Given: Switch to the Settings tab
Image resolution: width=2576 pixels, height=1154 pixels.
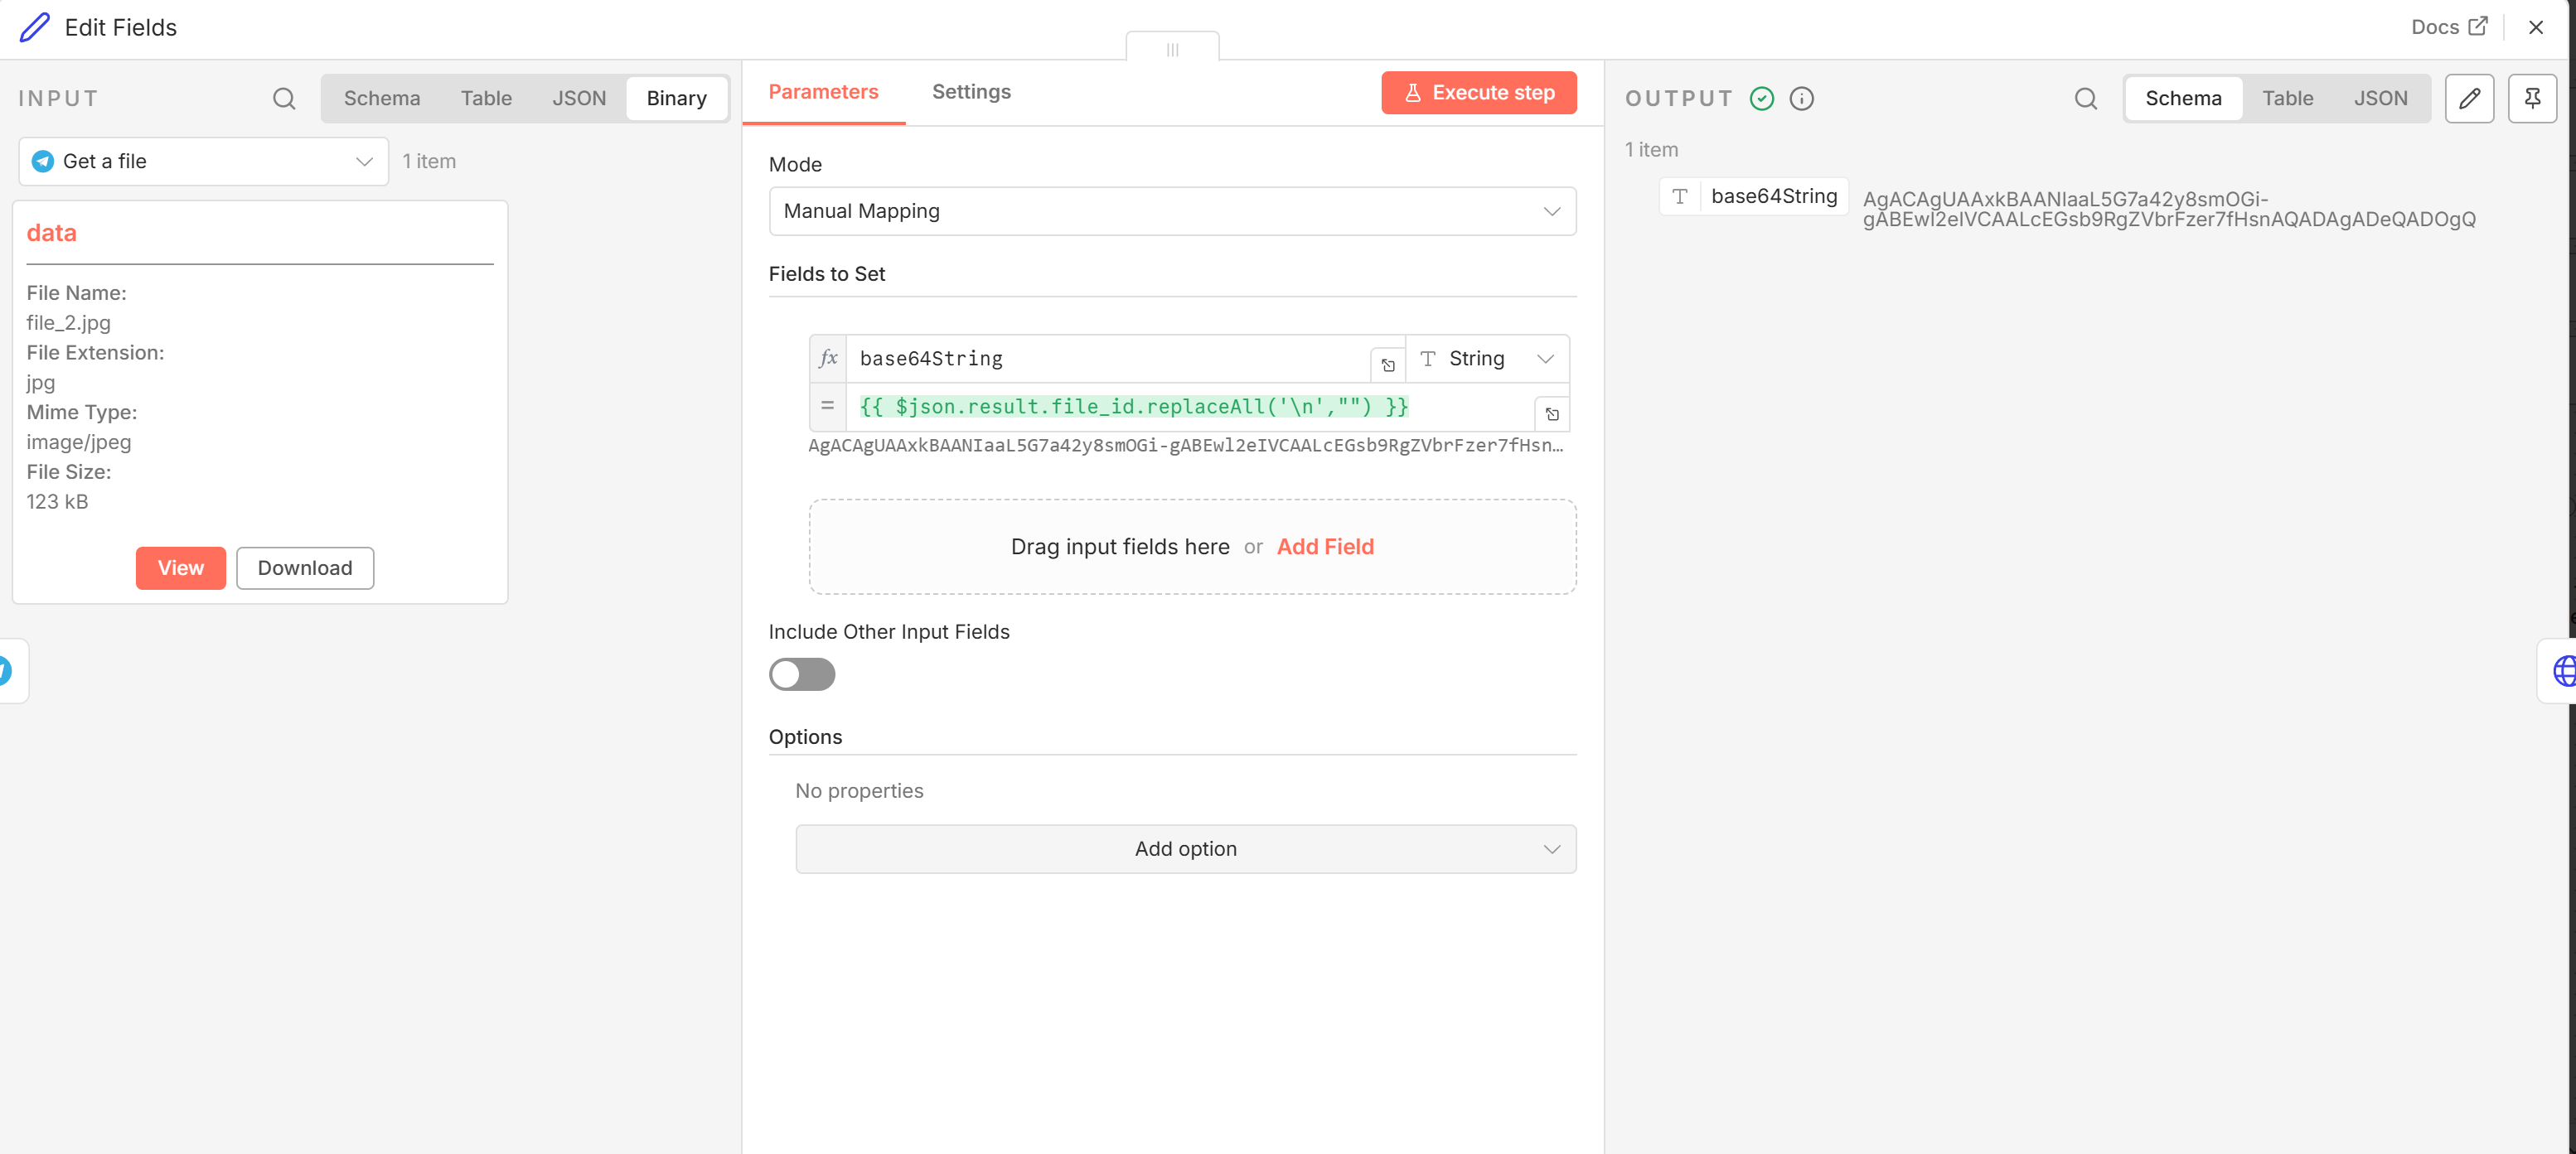Looking at the screenshot, I should pos(970,92).
